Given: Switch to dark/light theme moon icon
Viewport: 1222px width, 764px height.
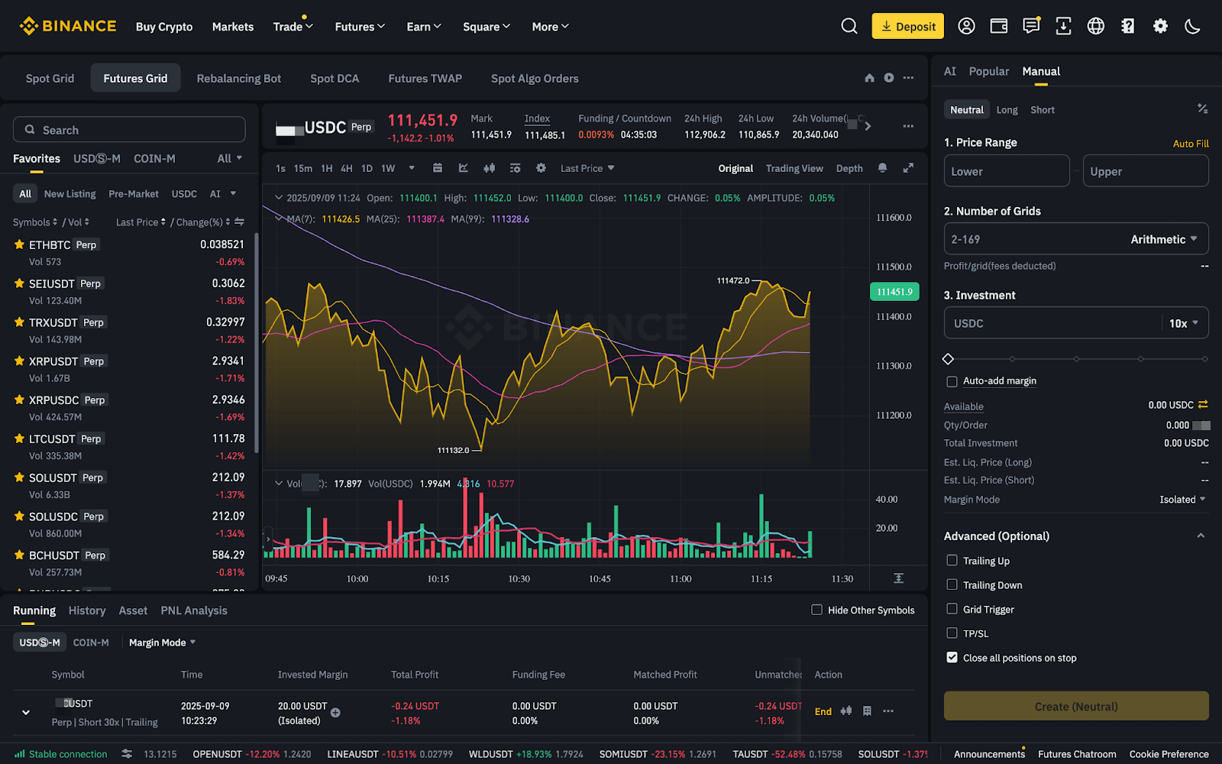Looking at the screenshot, I should (1193, 26).
